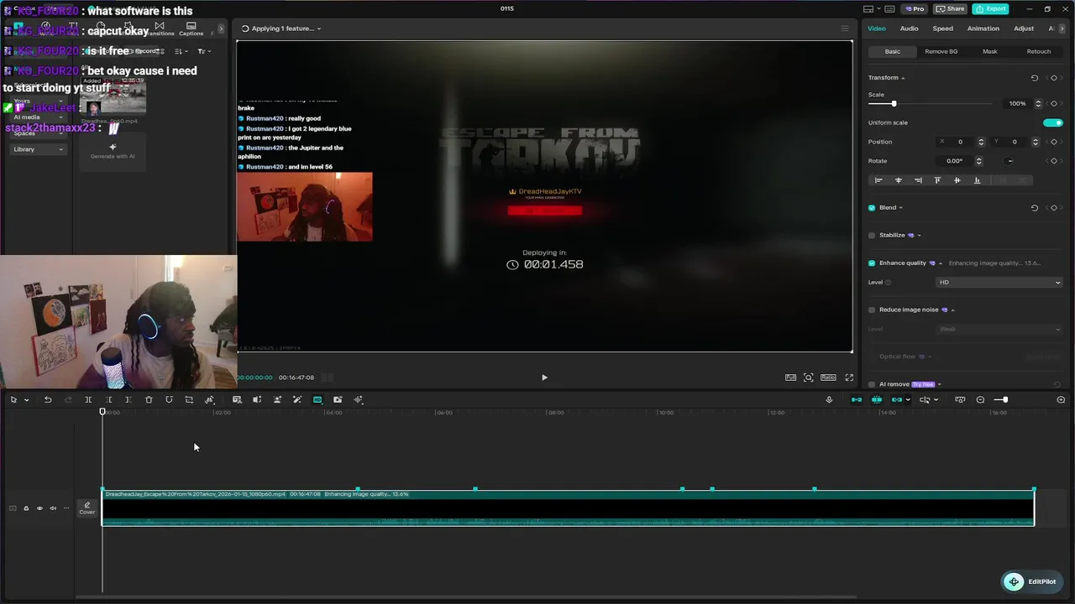The height and width of the screenshot is (604, 1075).
Task: Click the microphone record voiceover icon
Action: pyautogui.click(x=829, y=399)
